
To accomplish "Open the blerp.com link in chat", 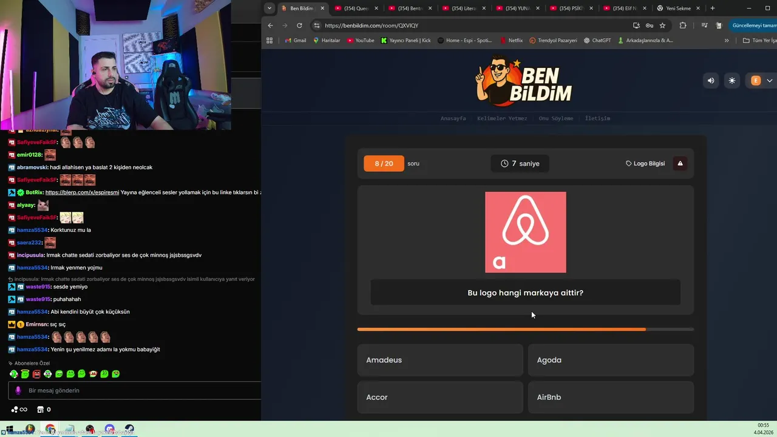I will pos(82,192).
